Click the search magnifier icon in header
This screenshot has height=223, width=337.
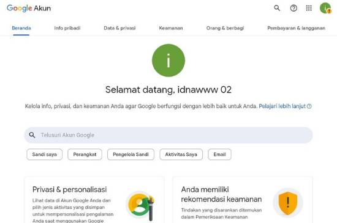pos(277,8)
